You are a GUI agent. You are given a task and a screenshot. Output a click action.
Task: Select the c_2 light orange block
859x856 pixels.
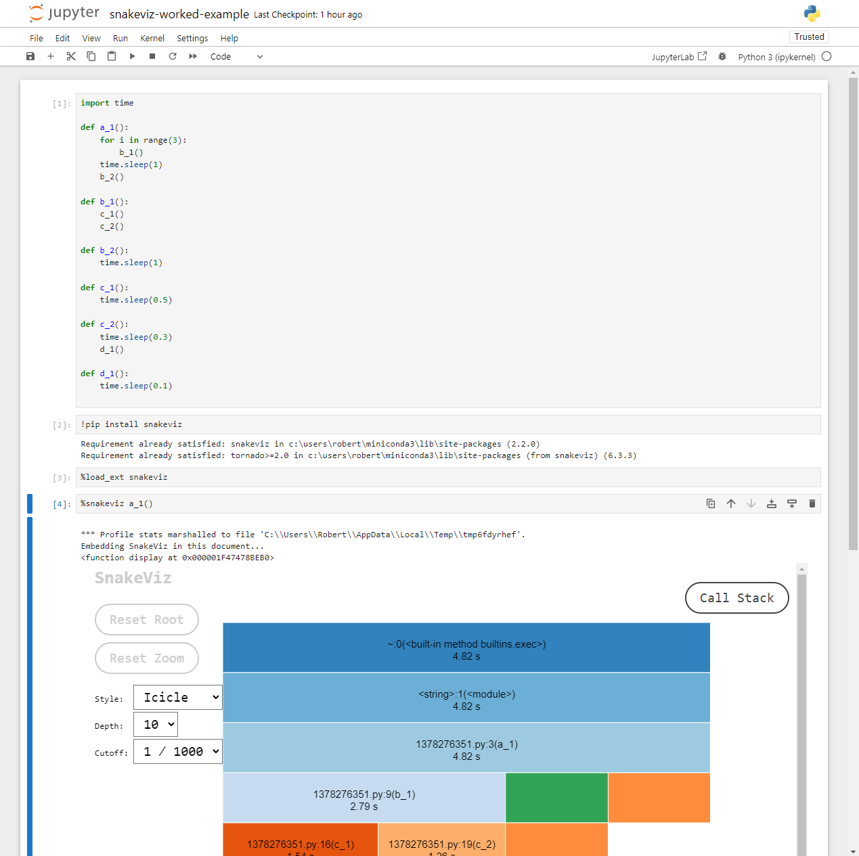442,840
